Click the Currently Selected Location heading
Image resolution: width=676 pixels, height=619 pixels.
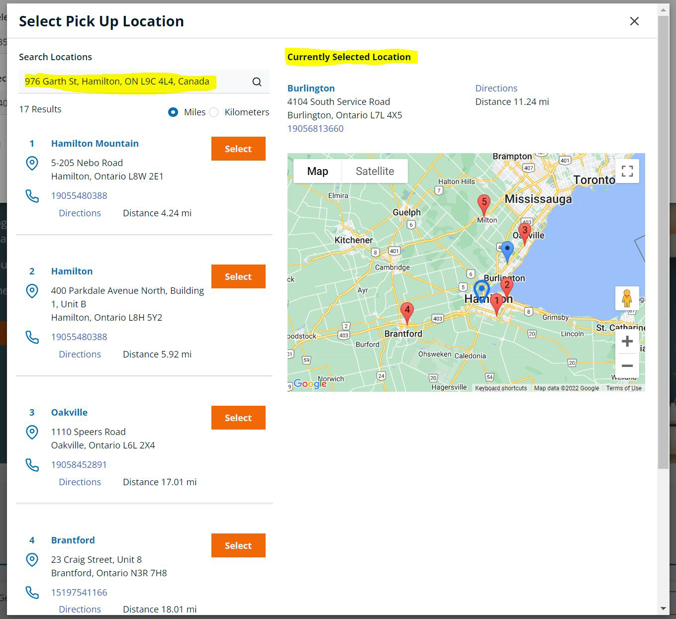point(349,57)
